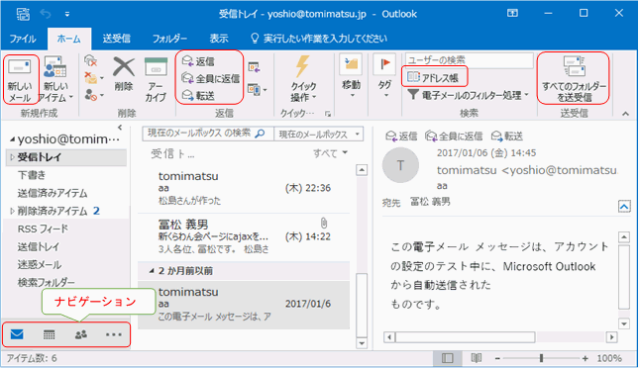Open ribbon display options in the title bar
The image size is (640, 368).
pos(512,14)
